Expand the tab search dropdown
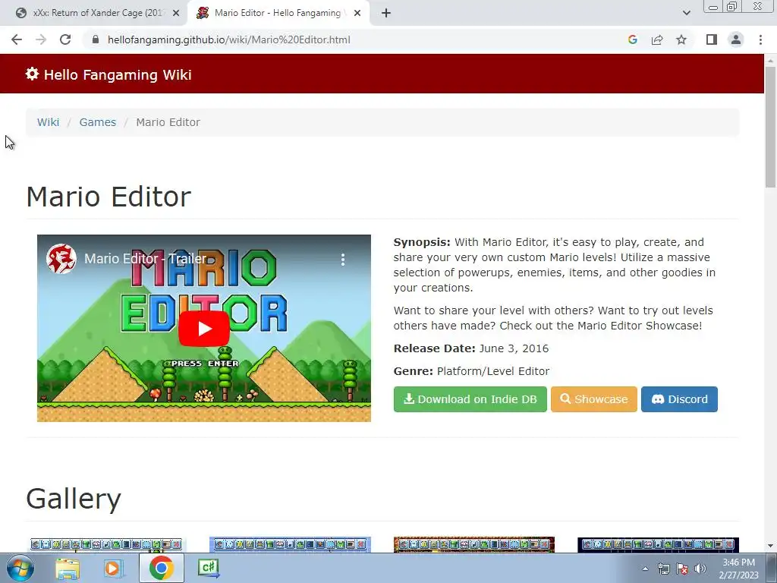Image resolution: width=777 pixels, height=583 pixels. click(x=686, y=14)
